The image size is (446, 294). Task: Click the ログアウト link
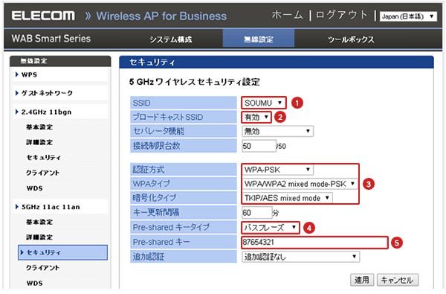[342, 15]
